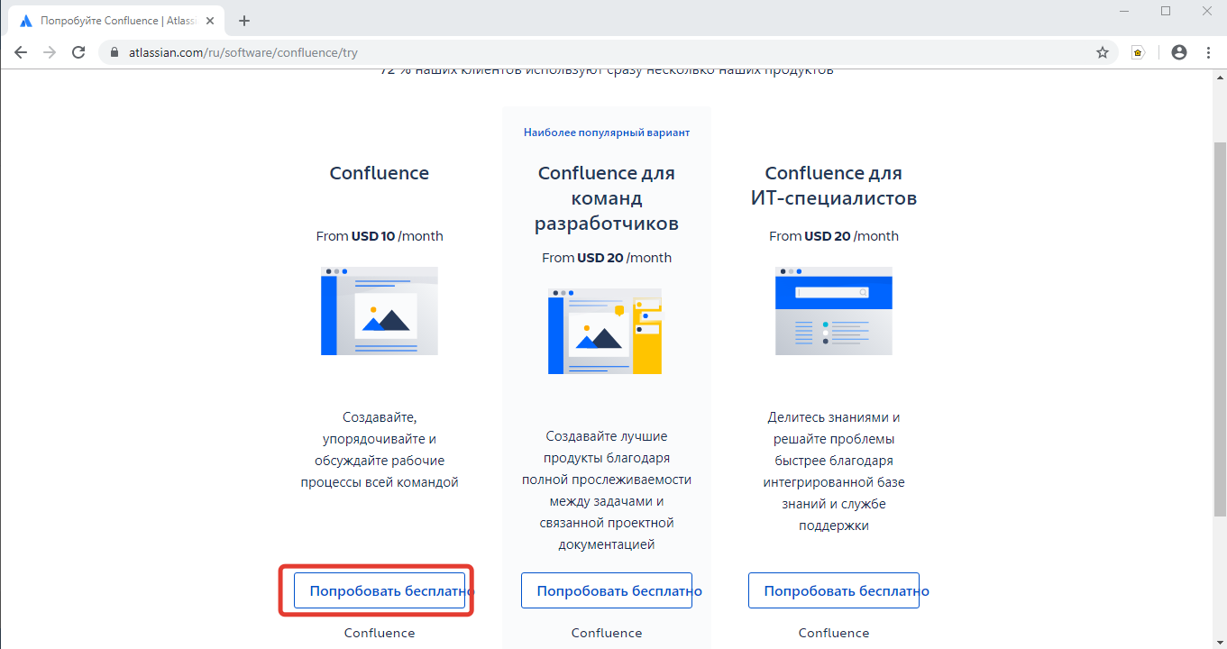The height and width of the screenshot is (649, 1227).
Task: Open the Chrome three-dot menu
Action: (1208, 52)
